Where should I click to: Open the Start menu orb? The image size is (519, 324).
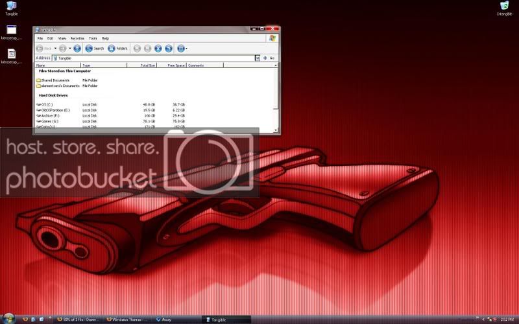(x=8, y=319)
